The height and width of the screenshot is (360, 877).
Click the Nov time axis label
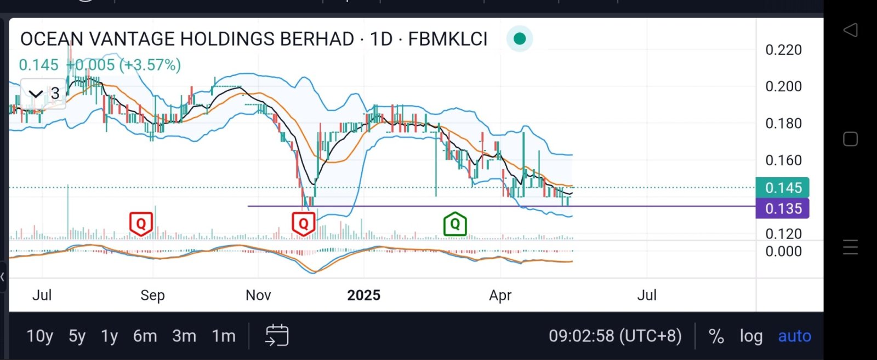[258, 295]
